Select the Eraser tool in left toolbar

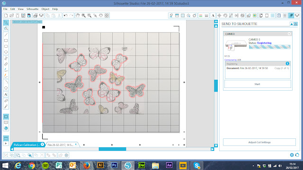(6, 101)
